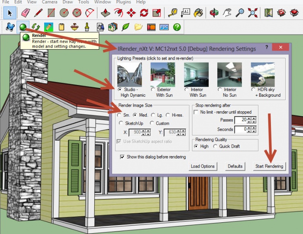Enable No limit - render until stopped
Image resolution: width=303 pixels, height=234 pixels.
[x=196, y=112]
